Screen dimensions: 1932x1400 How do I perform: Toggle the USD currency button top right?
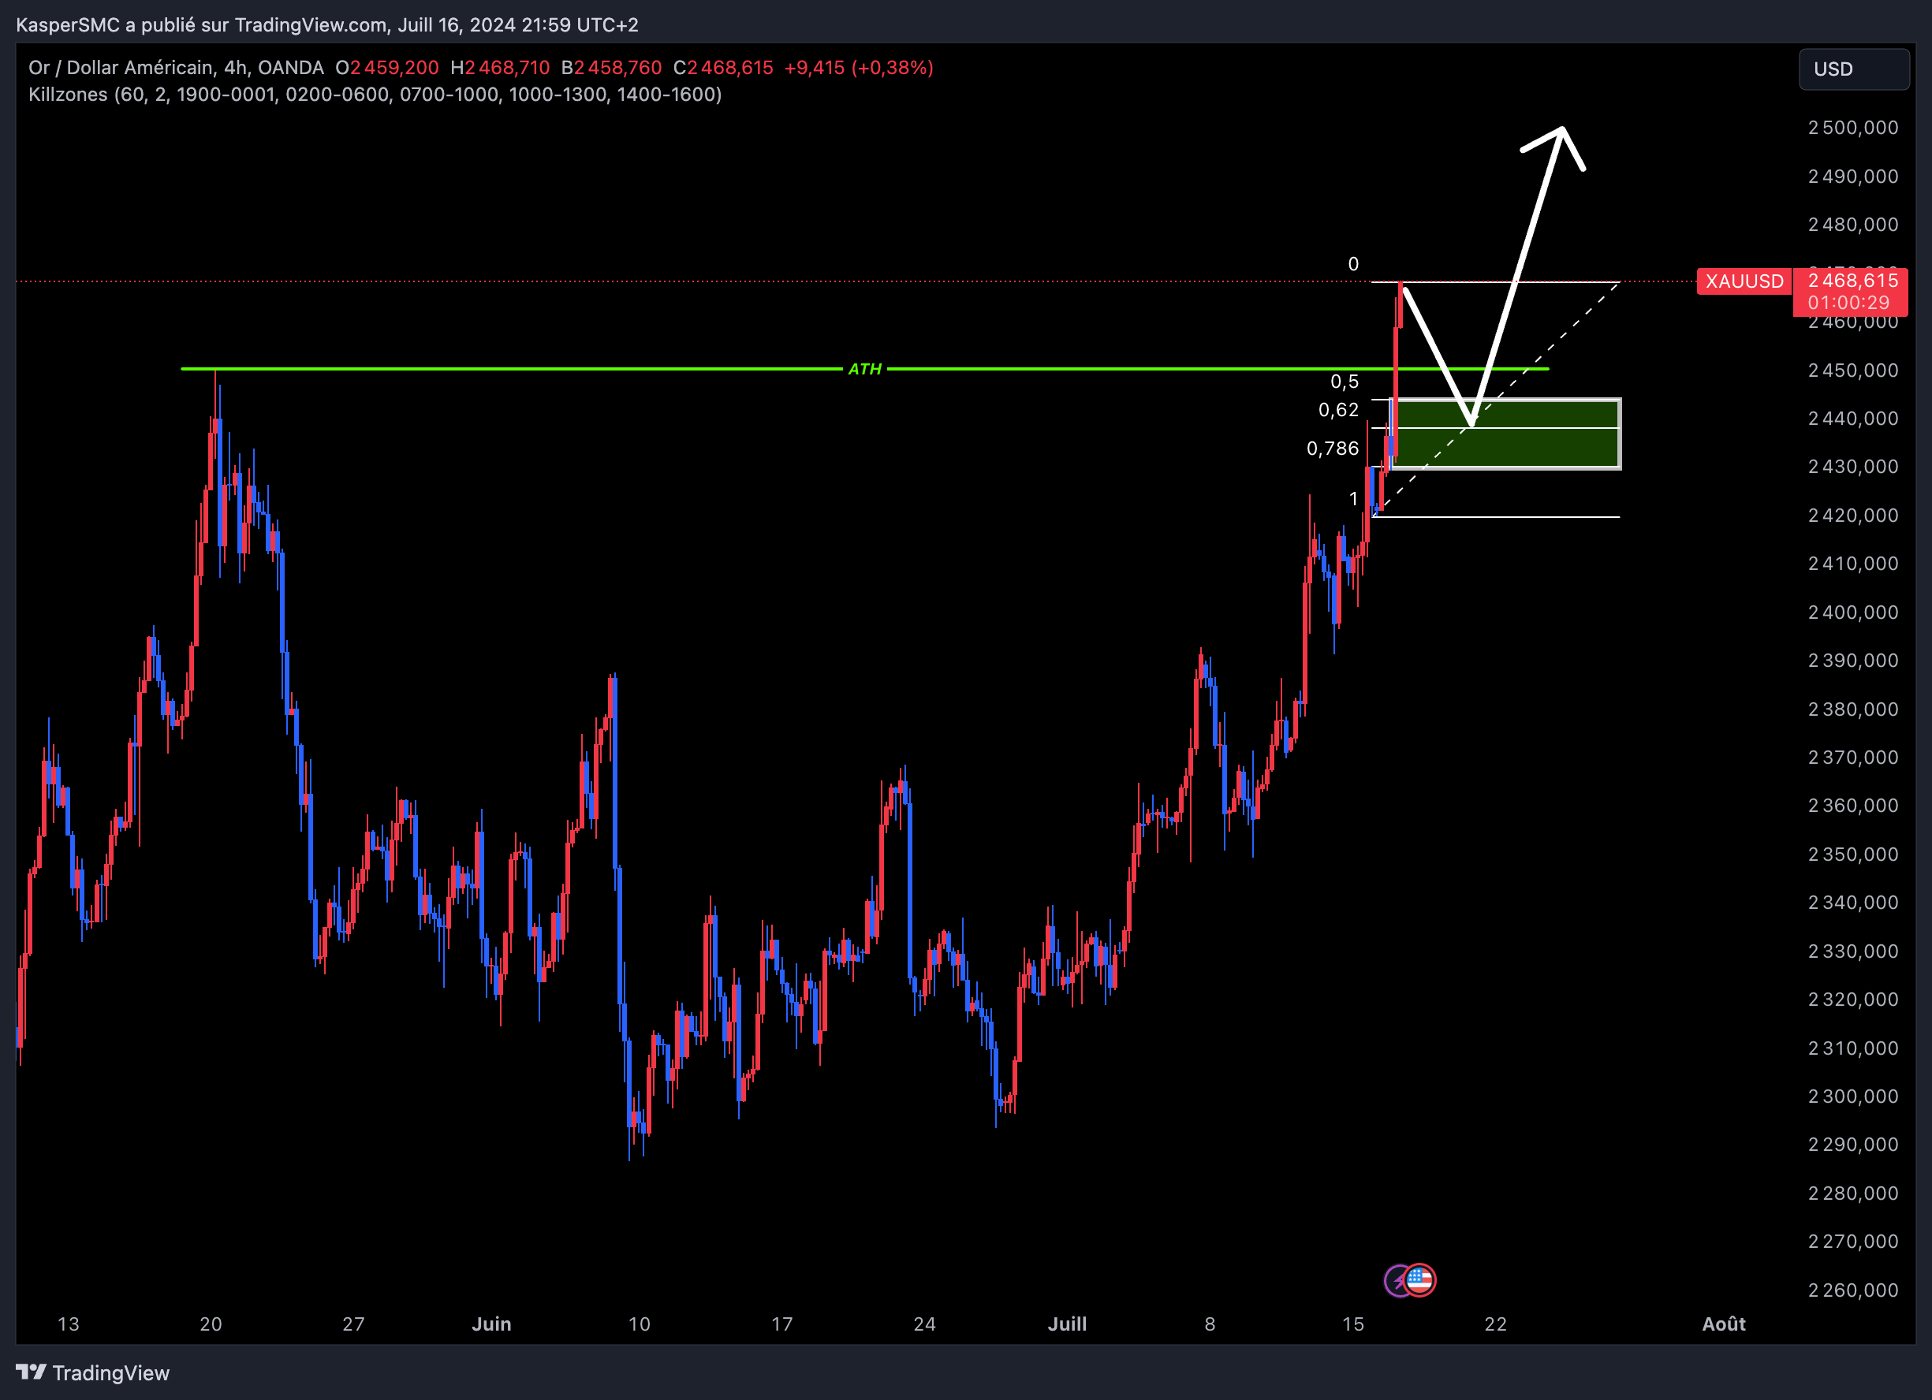[x=1854, y=69]
